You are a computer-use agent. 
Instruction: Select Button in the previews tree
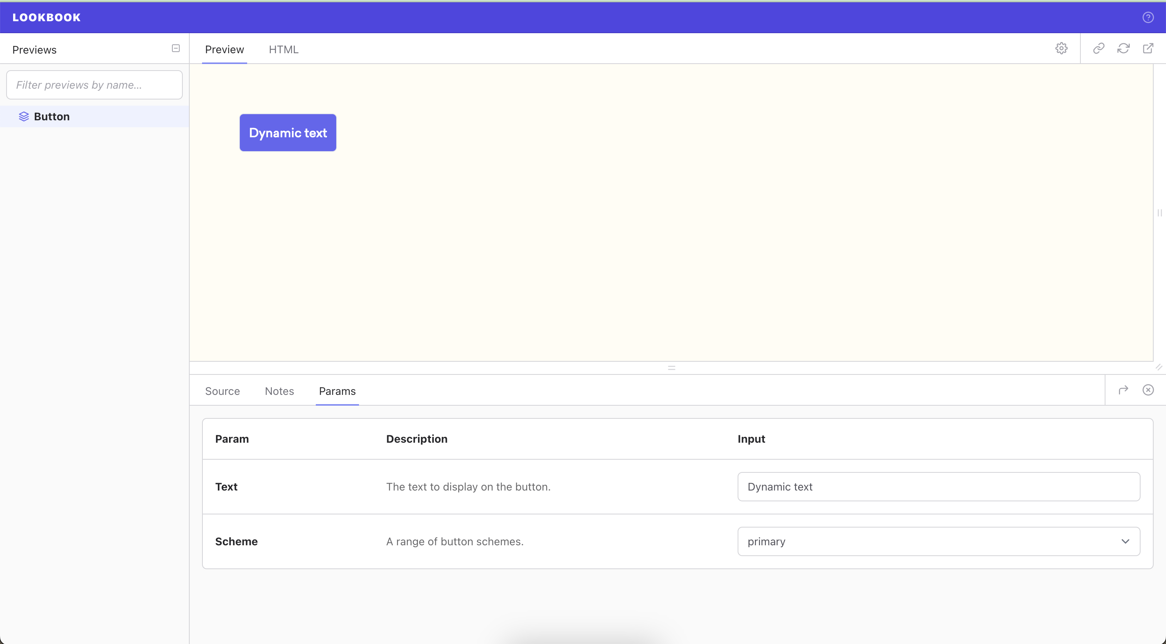click(x=52, y=117)
